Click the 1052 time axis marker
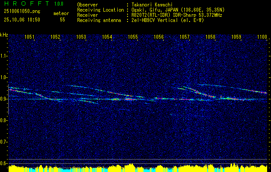 (x=55, y=37)
